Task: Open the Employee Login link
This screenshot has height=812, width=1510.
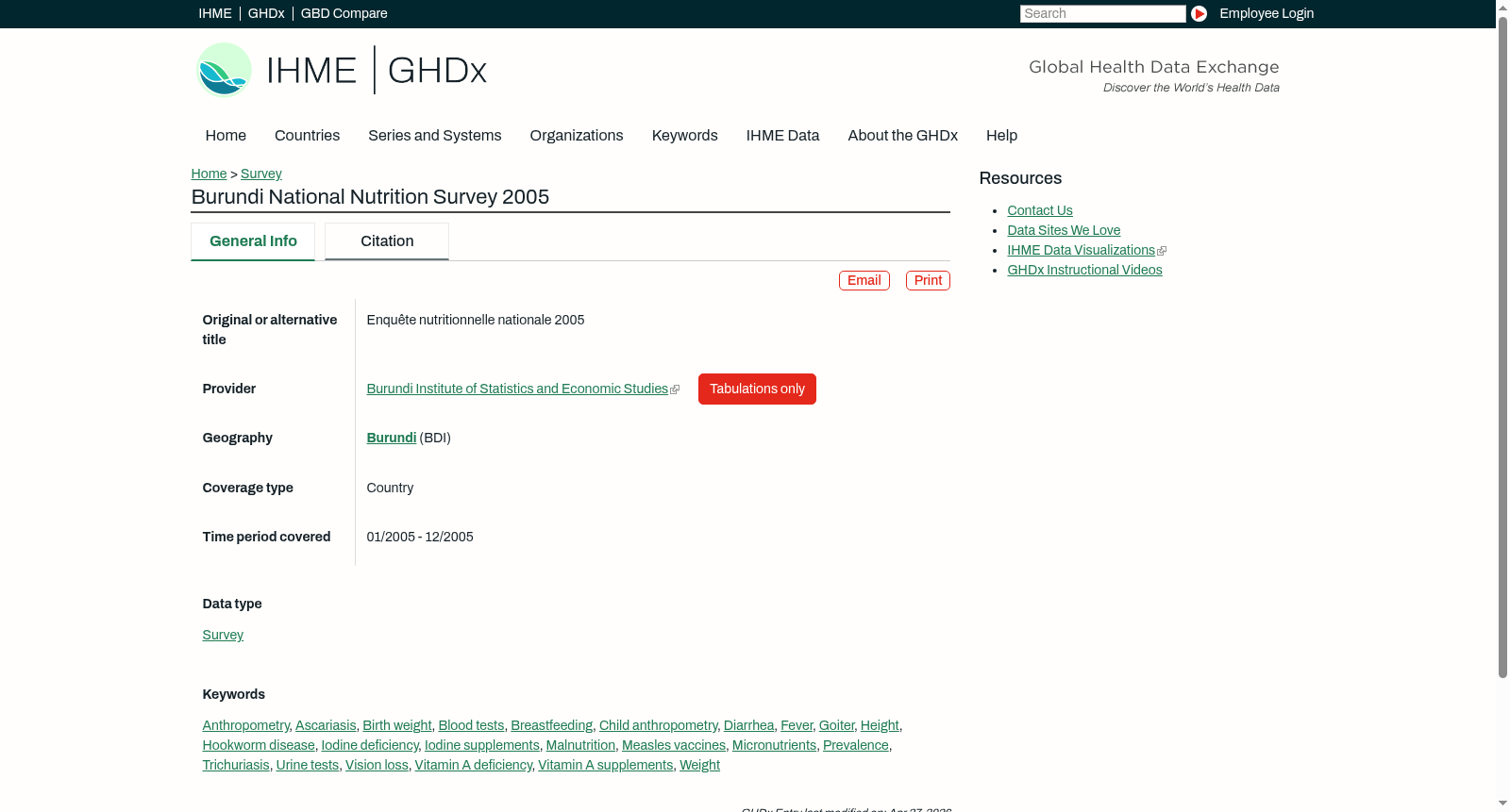Action: 1267,13
